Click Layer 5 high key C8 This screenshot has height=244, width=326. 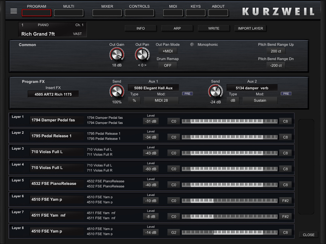coord(285,185)
